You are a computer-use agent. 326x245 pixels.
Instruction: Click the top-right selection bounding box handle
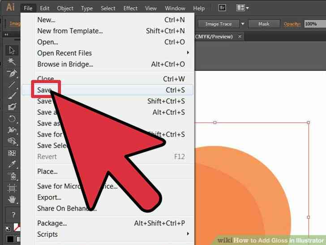(309, 122)
